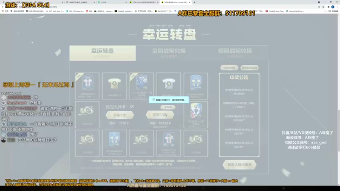Open the FIFA 18 Prices bookmark
340x191 pixels.
[x=75, y=11]
